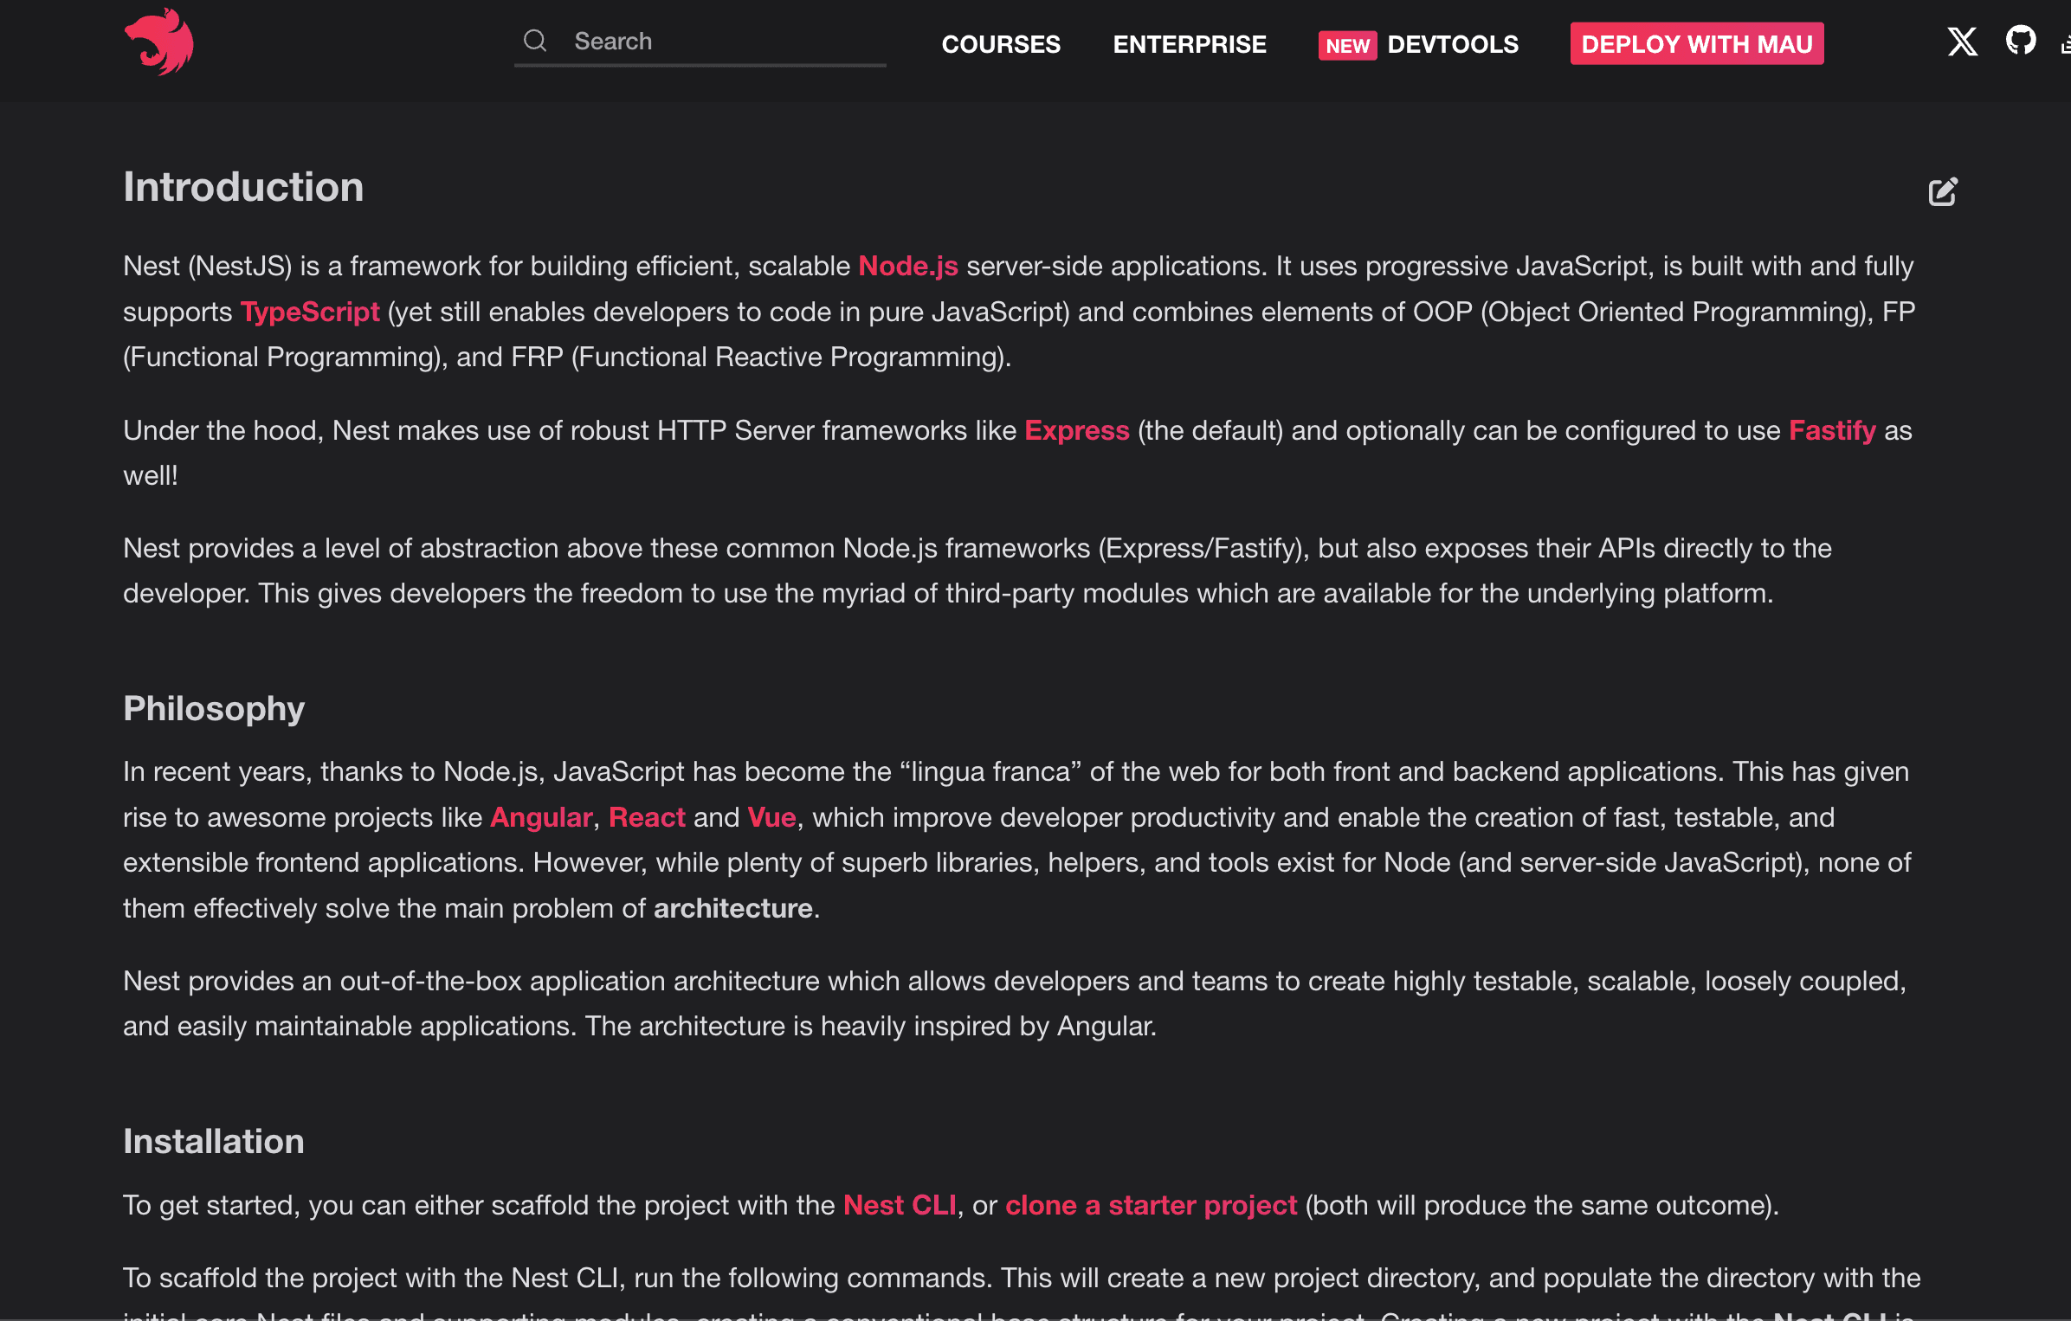The image size is (2071, 1321).
Task: Open the X (Twitter) profile icon
Action: pyautogui.click(x=1962, y=42)
